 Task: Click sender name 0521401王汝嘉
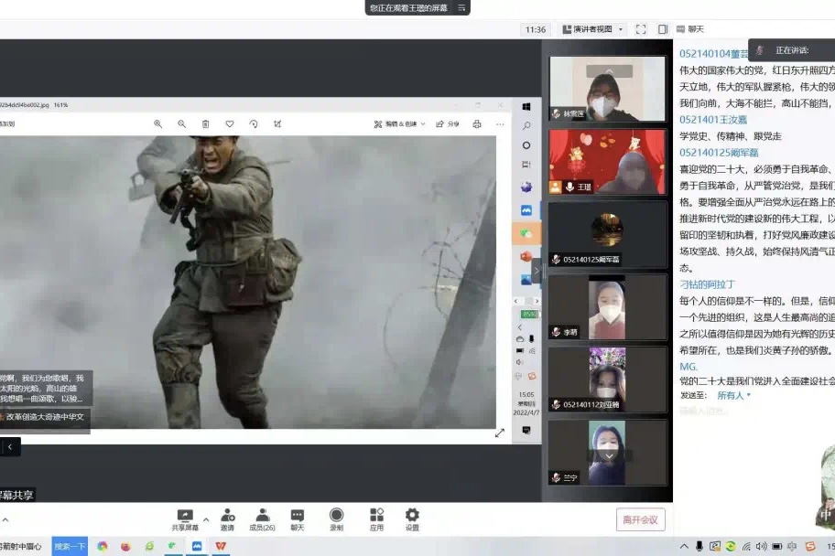click(713, 120)
